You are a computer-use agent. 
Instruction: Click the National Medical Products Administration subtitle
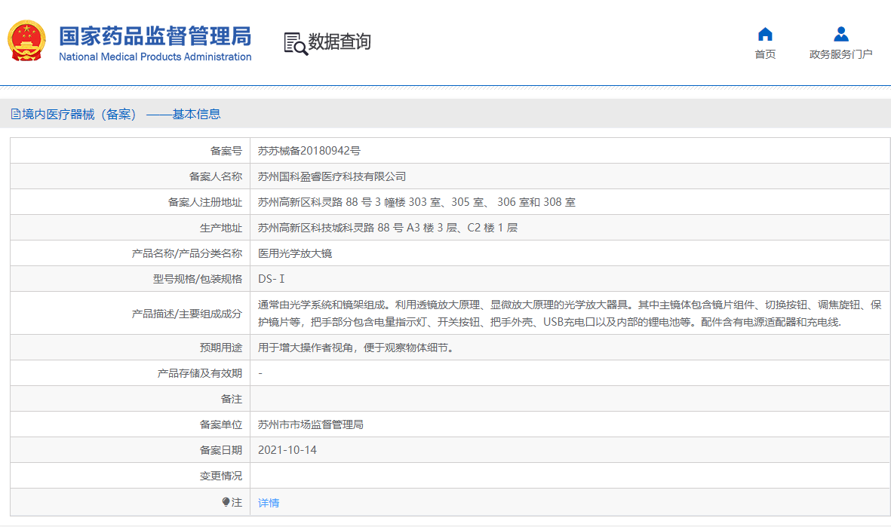pyautogui.click(x=155, y=57)
